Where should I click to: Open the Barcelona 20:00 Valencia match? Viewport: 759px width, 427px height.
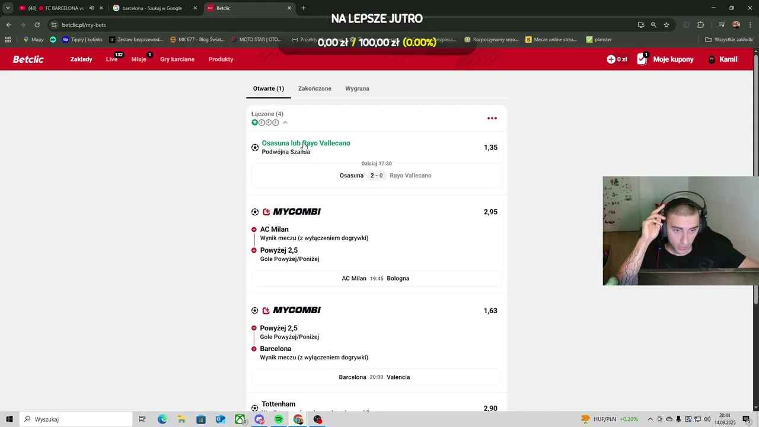coord(377,377)
